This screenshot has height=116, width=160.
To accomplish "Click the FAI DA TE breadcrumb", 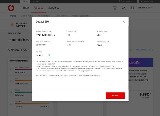I will pos(11,33).
